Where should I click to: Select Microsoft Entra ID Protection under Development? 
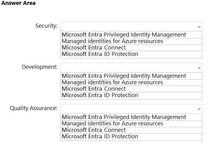point(100,95)
